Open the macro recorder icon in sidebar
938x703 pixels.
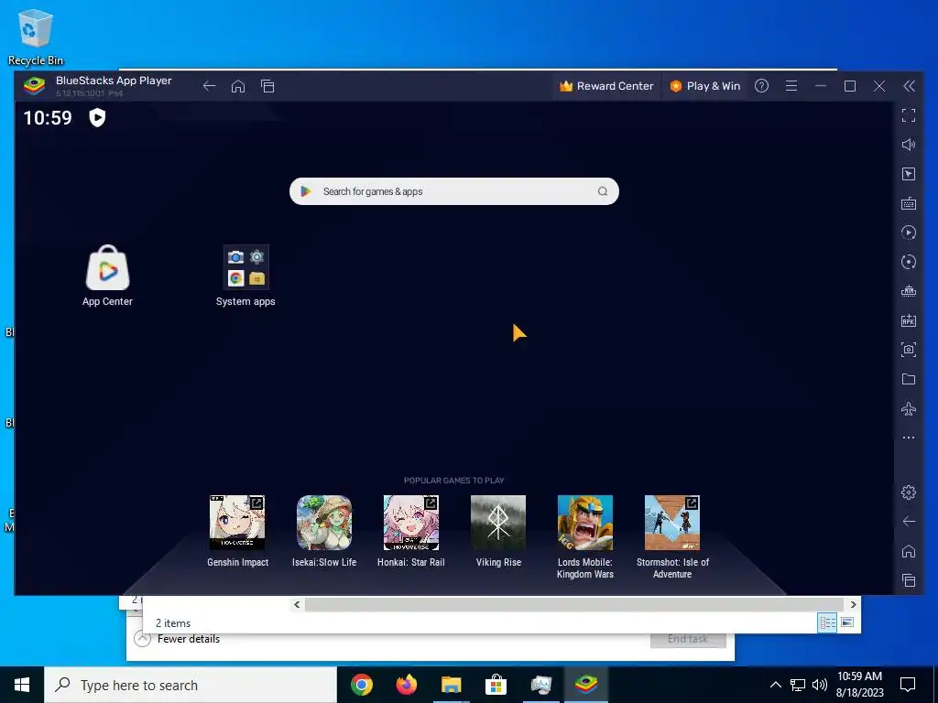909,233
